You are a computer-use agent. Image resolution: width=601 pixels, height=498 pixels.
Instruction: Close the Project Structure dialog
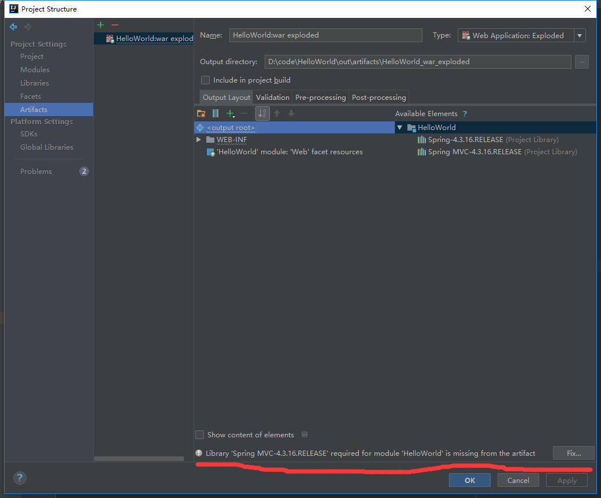pos(588,9)
